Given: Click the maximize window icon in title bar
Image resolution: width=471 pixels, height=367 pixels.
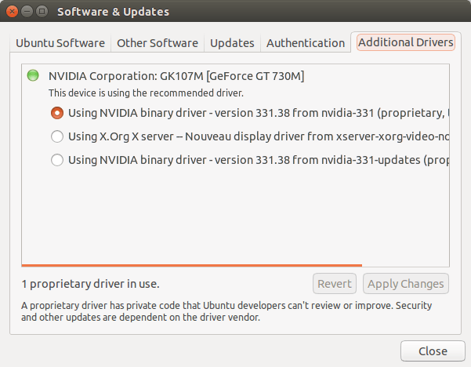Looking at the screenshot, I should tap(41, 12).
